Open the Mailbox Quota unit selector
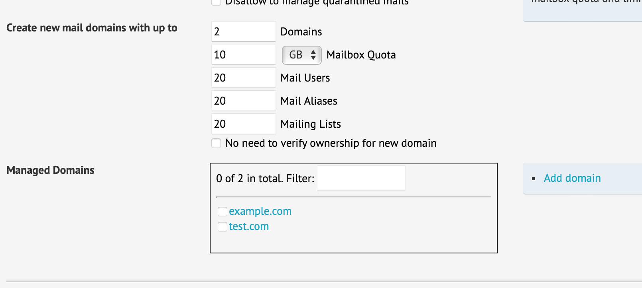Screen dimensions: 642x288 point(301,55)
